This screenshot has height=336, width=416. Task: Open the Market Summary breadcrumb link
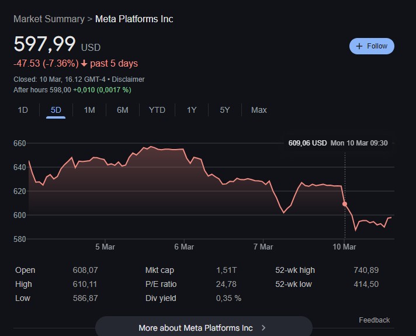coord(49,19)
